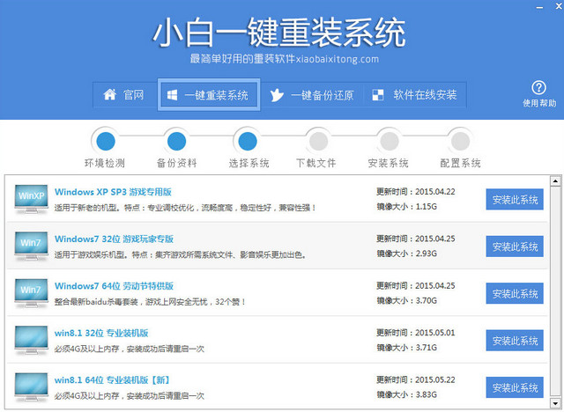The image size is (564, 412).
Task: Click the win8.1 64位 monitor icon
Action: pyautogui.click(x=32, y=387)
